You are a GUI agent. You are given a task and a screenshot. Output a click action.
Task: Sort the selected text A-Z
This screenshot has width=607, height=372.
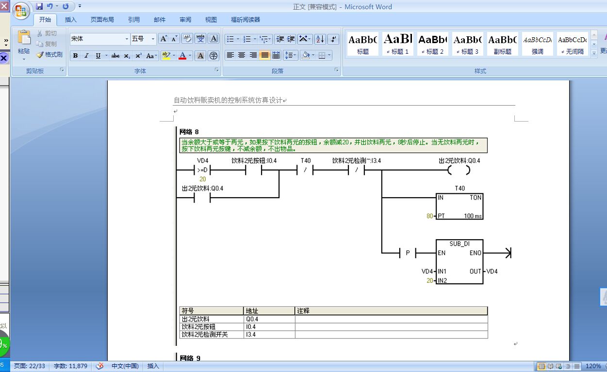coord(320,39)
